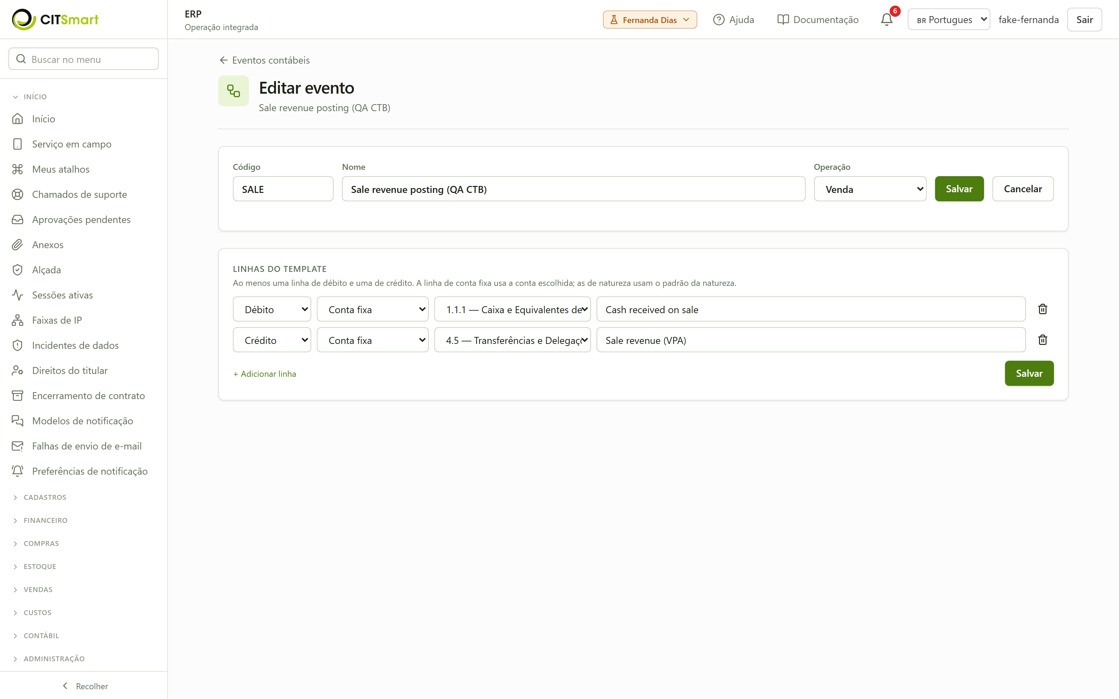1119x699 pixels.
Task: Open the Portugues language selector
Action: 948,20
